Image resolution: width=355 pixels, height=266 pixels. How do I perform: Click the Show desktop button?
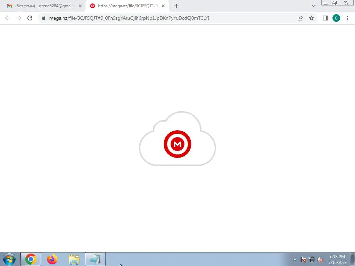[x=352, y=259]
